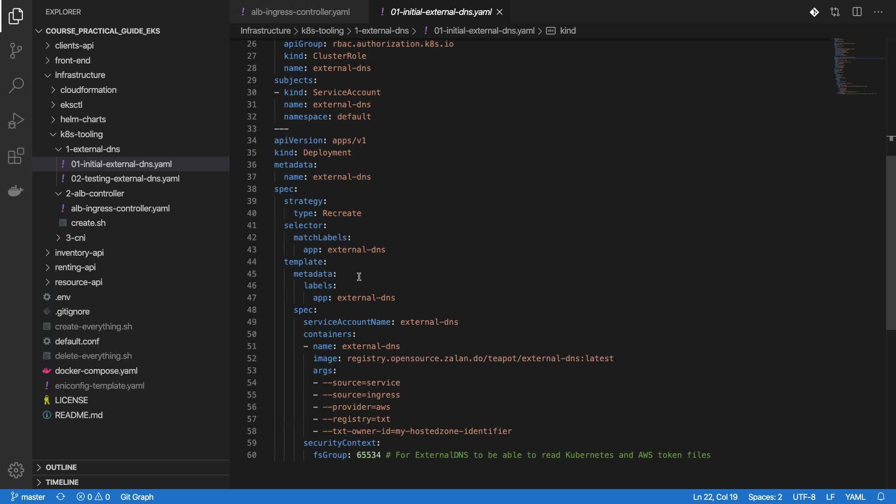Open the Search view icon
896x504 pixels.
tap(16, 85)
